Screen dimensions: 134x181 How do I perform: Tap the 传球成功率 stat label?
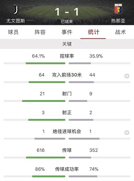pyautogui.click(x=67, y=169)
